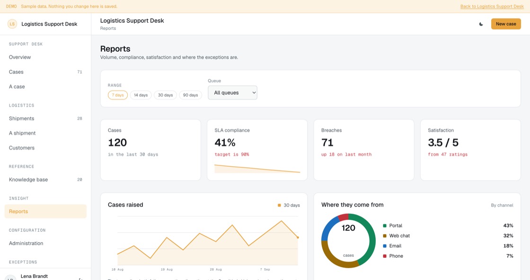Click the 'By channel' label
Viewport: 530px width, 280px height.
pos(502,205)
